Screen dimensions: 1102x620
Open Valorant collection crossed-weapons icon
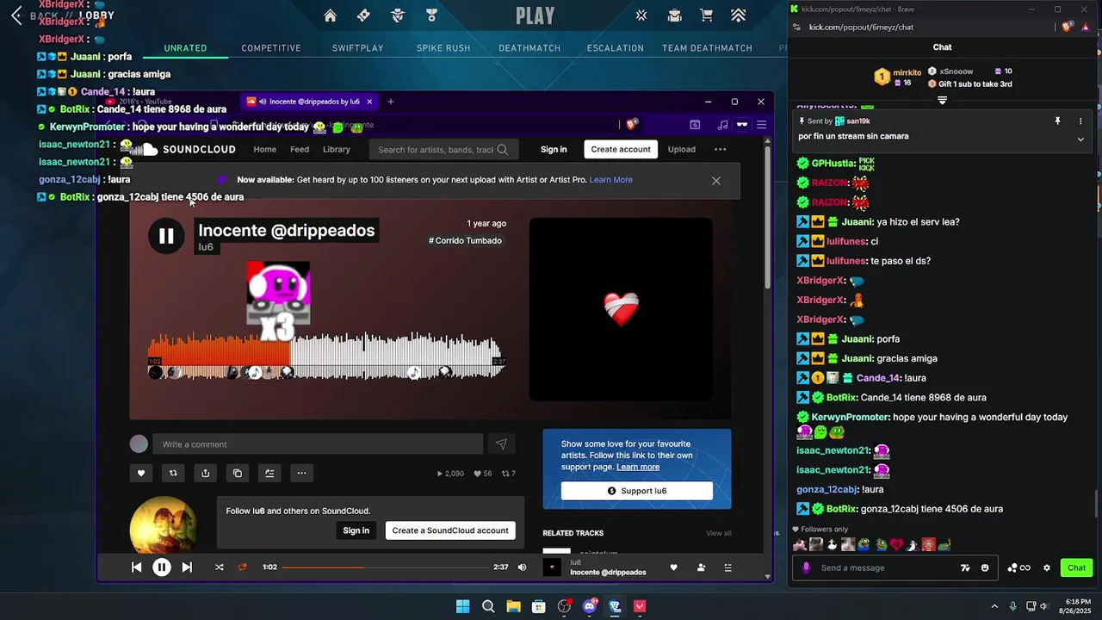tap(641, 15)
